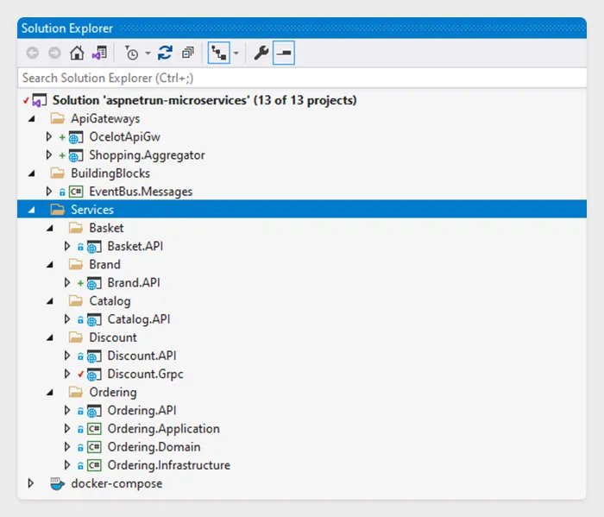Select the Discount.Grpc project
Screen dimensions: 604x517
tap(145, 374)
